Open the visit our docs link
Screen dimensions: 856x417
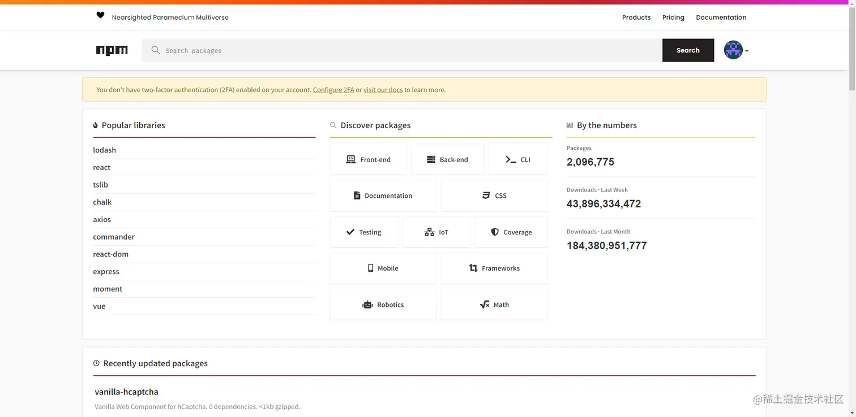pos(383,90)
